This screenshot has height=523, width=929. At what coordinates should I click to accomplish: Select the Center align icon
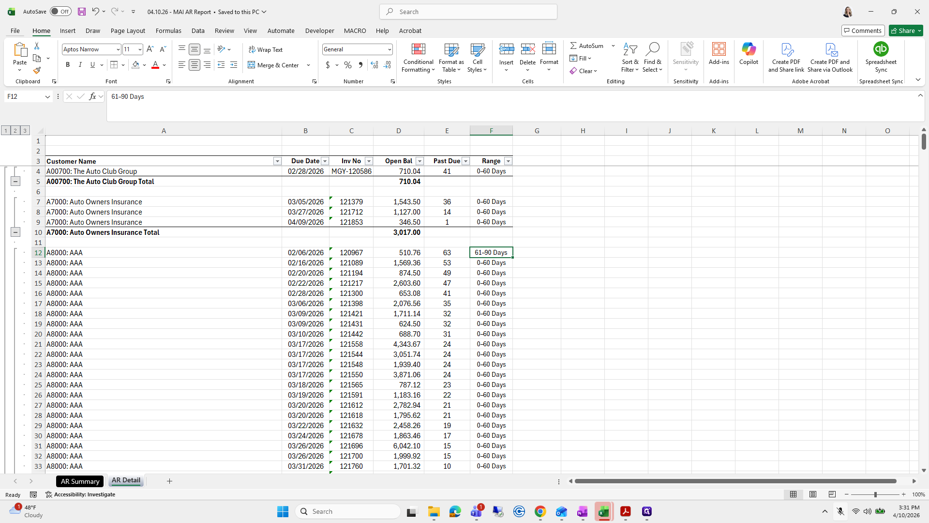195,65
